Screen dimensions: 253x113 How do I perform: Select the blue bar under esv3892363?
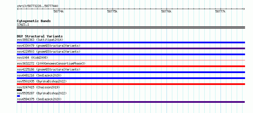[131, 42]
